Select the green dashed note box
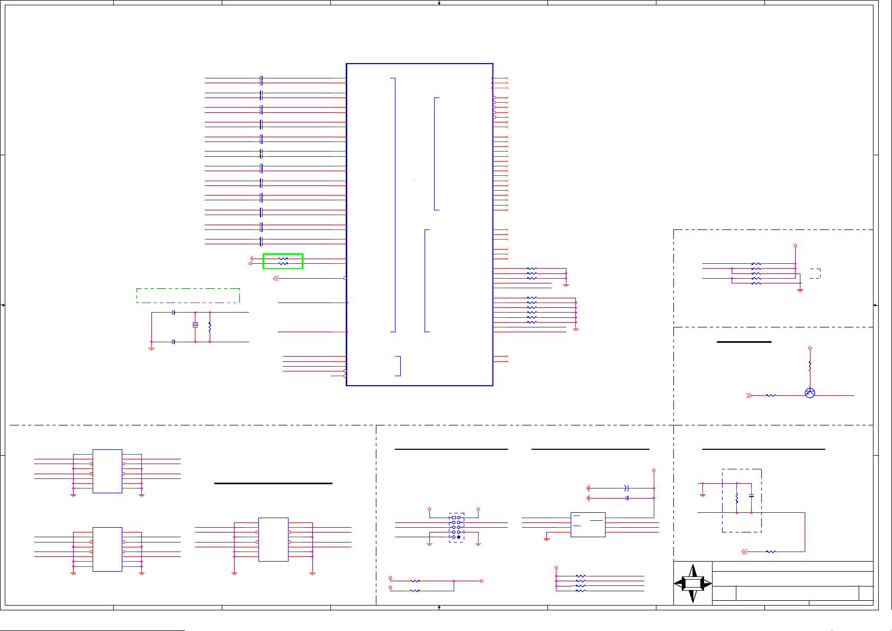The image size is (892, 631). coord(188,296)
